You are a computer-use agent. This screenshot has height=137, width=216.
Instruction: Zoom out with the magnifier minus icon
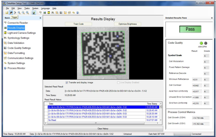[x=23, y=13]
